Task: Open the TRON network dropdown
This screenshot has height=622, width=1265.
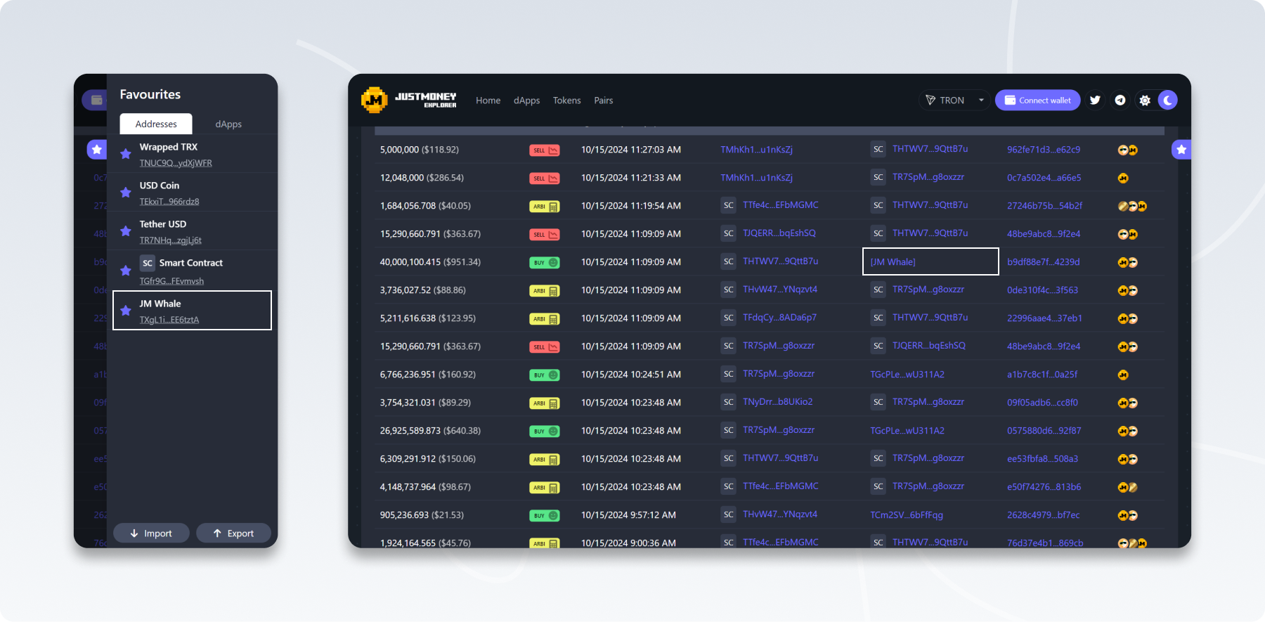Action: pos(954,101)
